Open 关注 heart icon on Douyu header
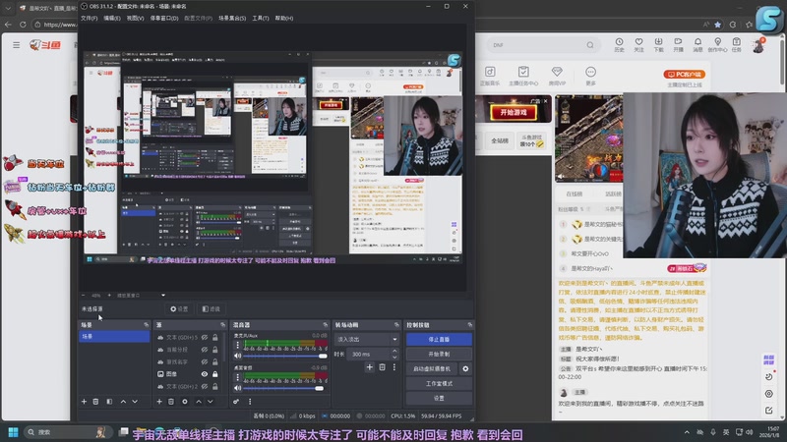 pyautogui.click(x=638, y=45)
